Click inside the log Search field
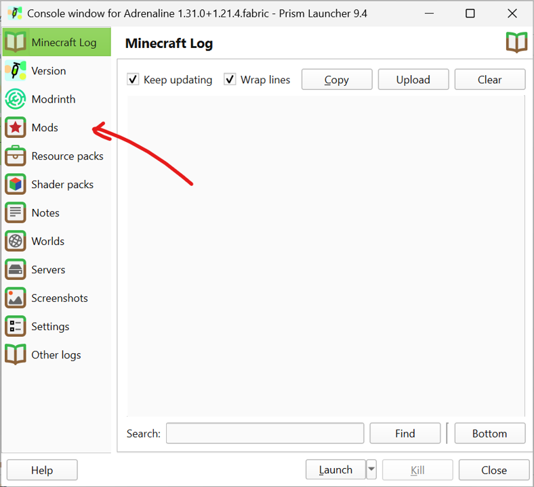 coord(264,434)
